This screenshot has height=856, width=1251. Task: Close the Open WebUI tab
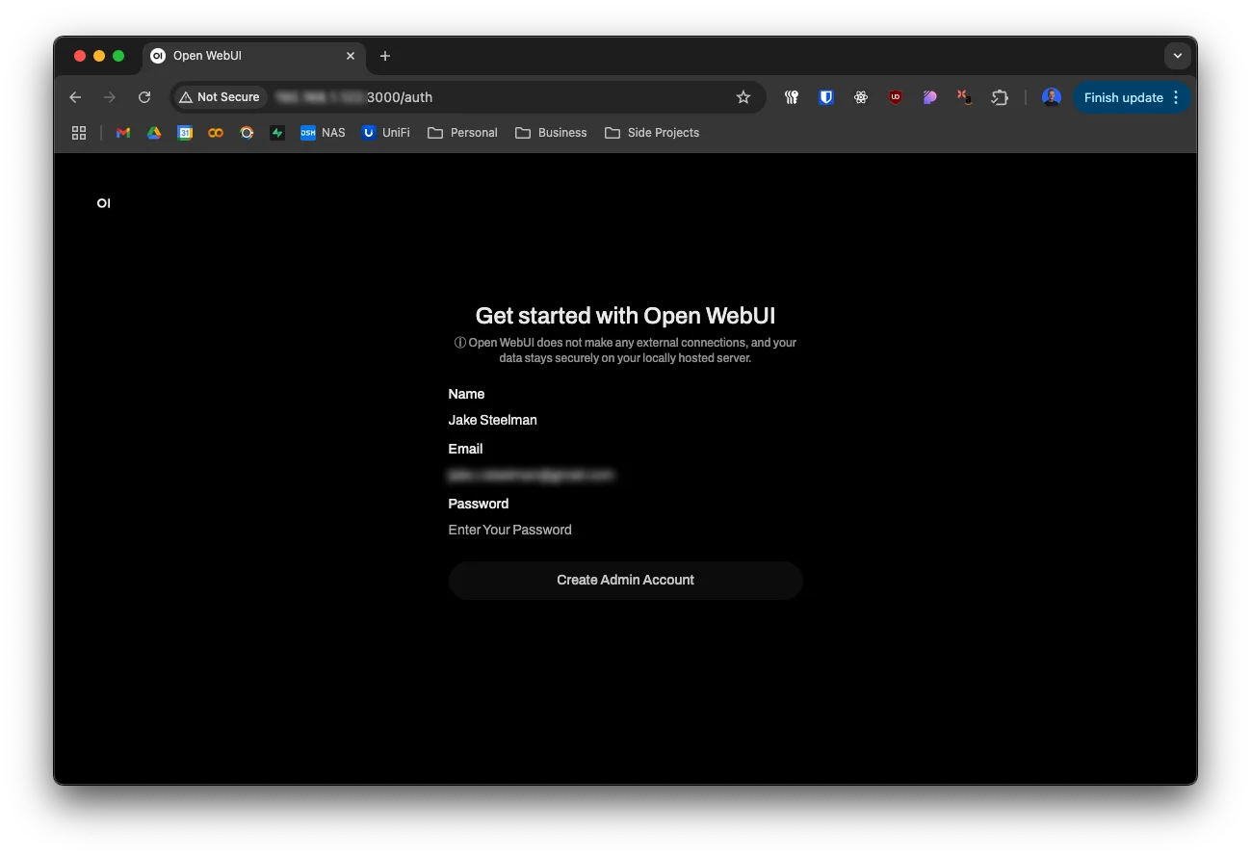point(351,56)
